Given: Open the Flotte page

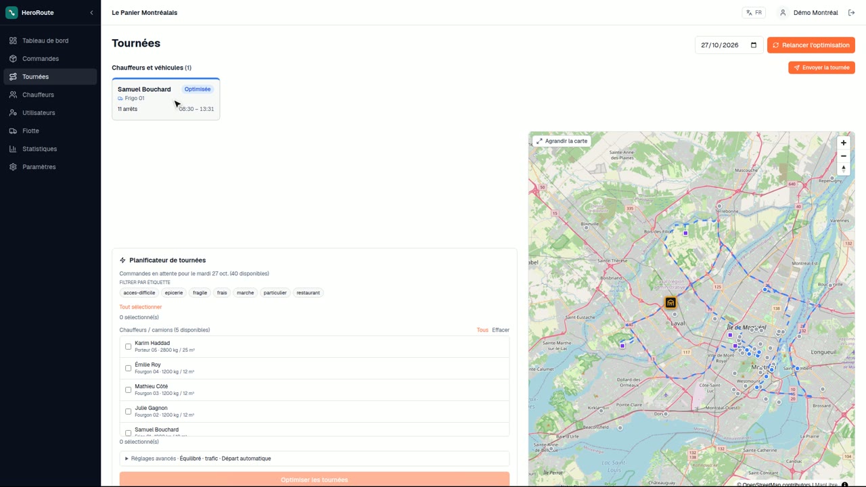Looking at the screenshot, I should pos(50,131).
